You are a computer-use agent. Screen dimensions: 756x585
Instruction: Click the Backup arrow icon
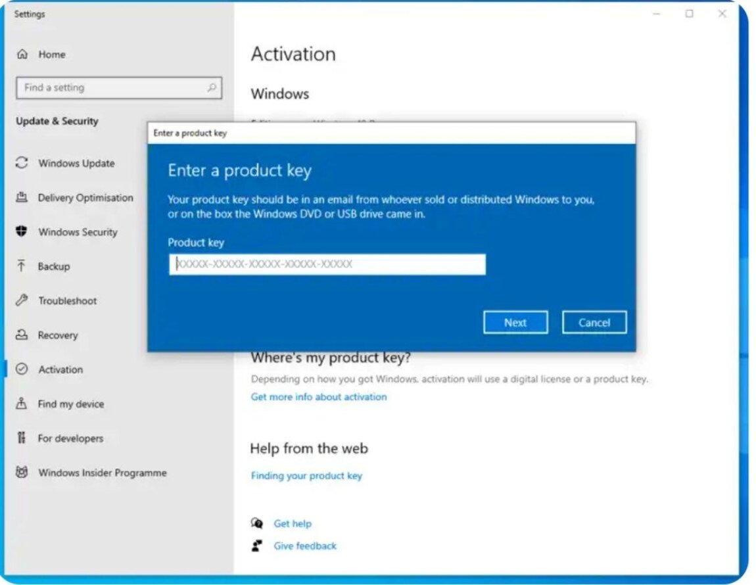point(22,266)
